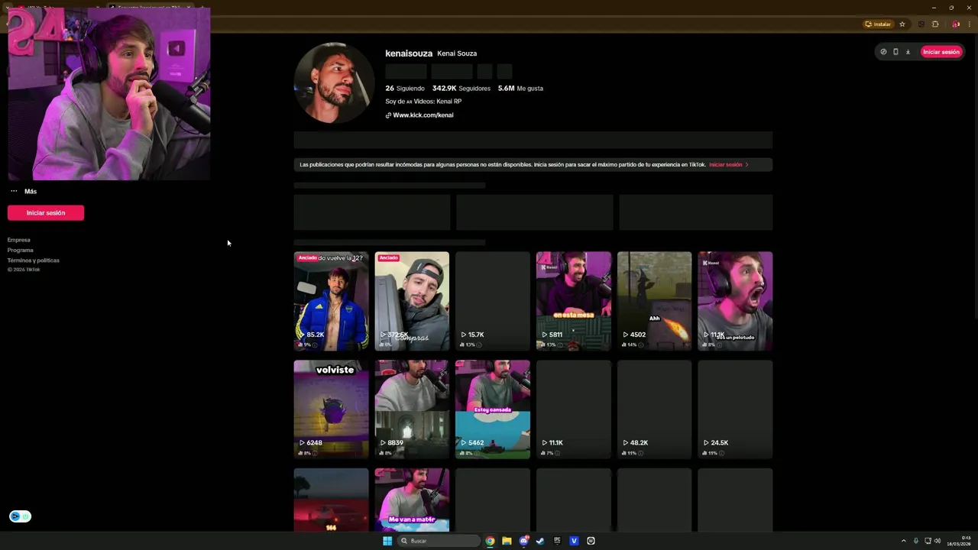
Task: Open video with 4502 views
Action: [655, 301]
